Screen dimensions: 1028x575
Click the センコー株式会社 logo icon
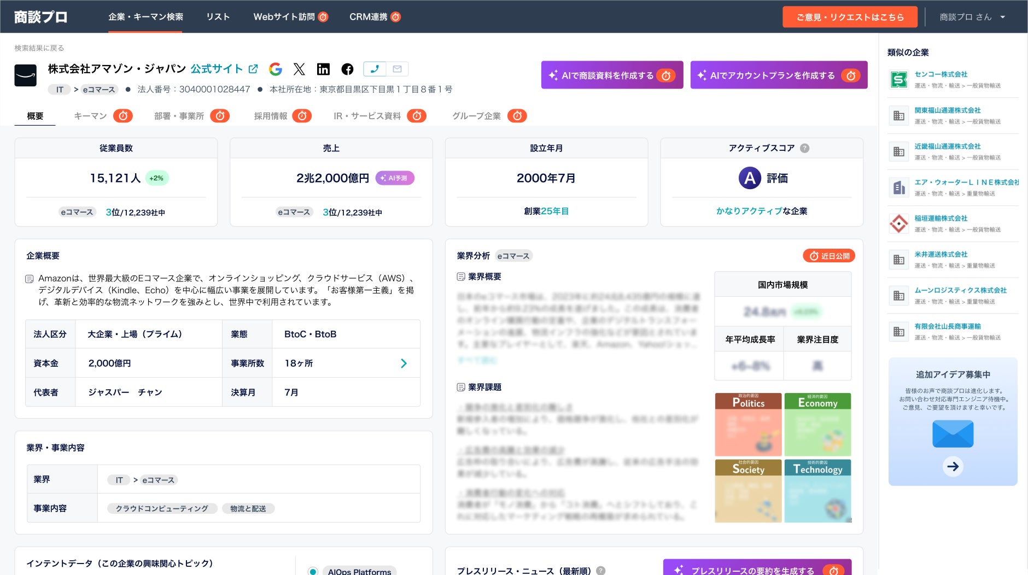899,80
